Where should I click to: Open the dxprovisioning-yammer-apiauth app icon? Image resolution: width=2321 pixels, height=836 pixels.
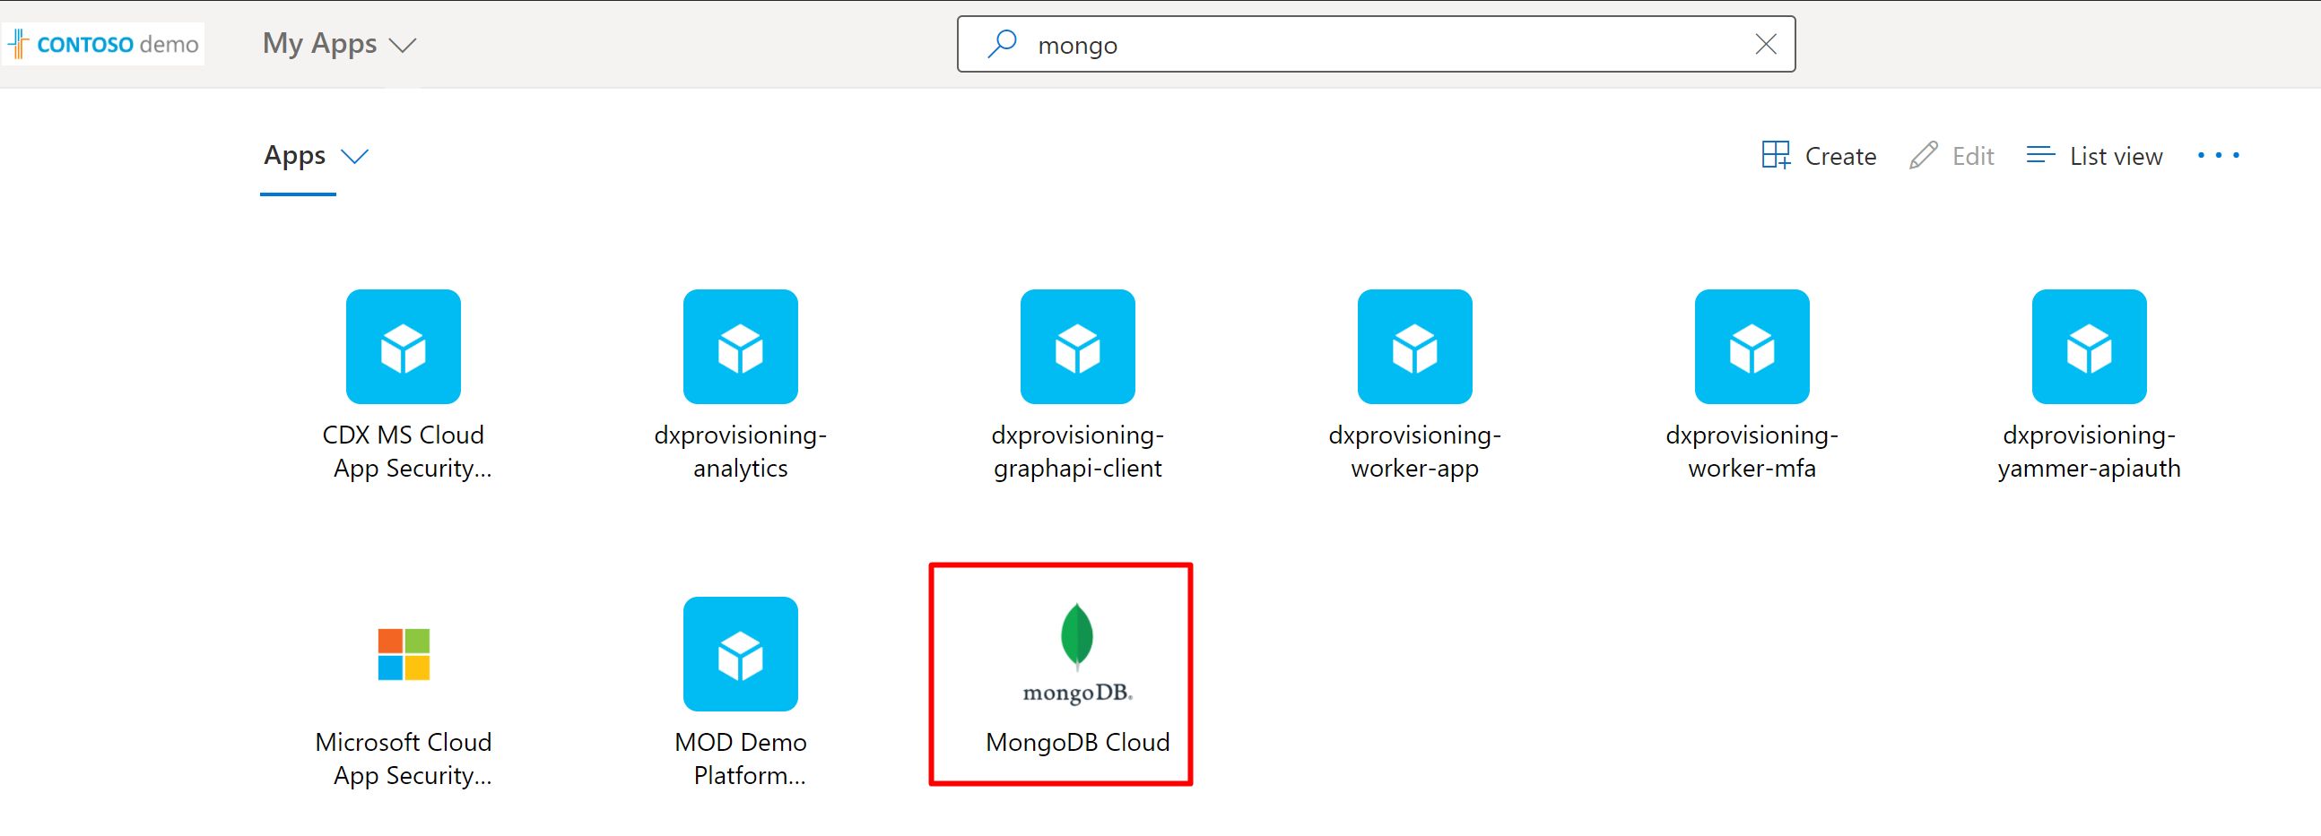pyautogui.click(x=2088, y=347)
